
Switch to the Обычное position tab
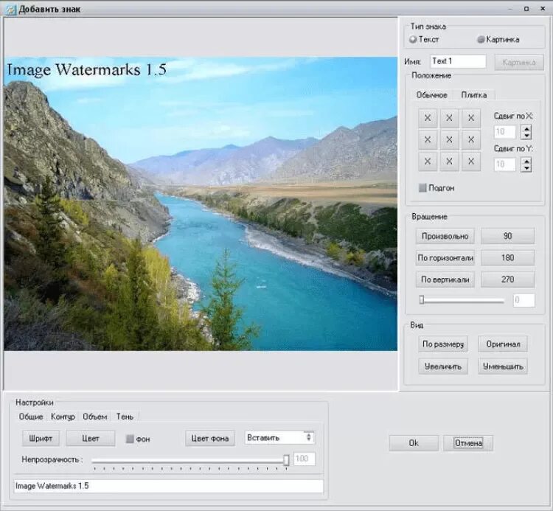pyautogui.click(x=431, y=95)
